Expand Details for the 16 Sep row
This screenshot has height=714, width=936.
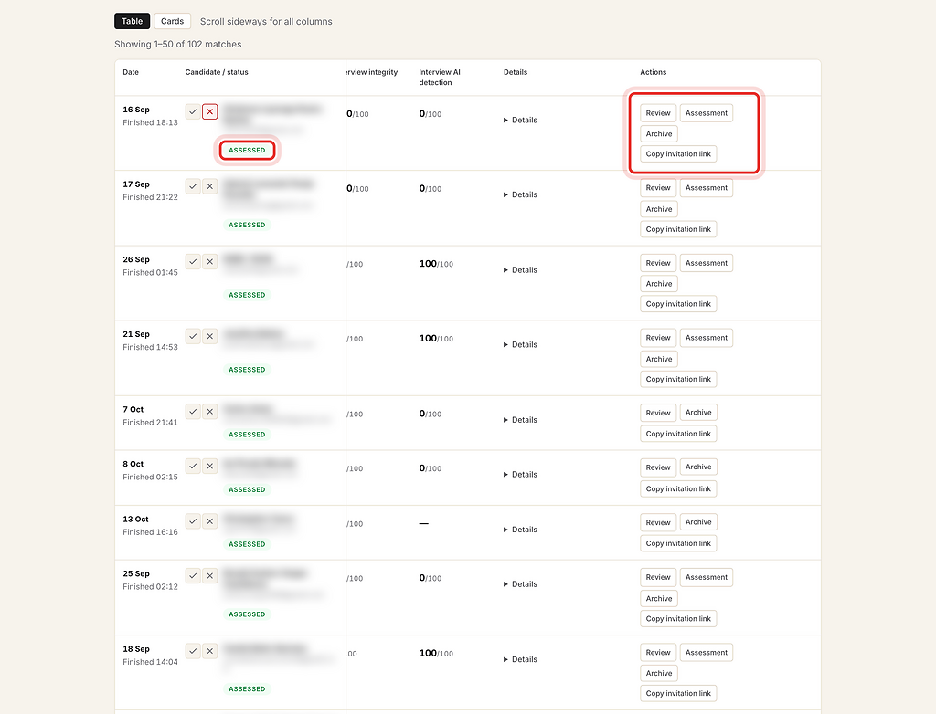pos(520,120)
